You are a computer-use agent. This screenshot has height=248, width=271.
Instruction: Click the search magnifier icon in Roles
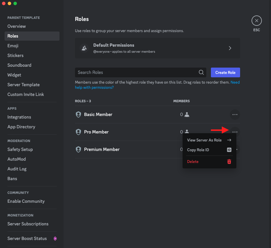click(201, 72)
